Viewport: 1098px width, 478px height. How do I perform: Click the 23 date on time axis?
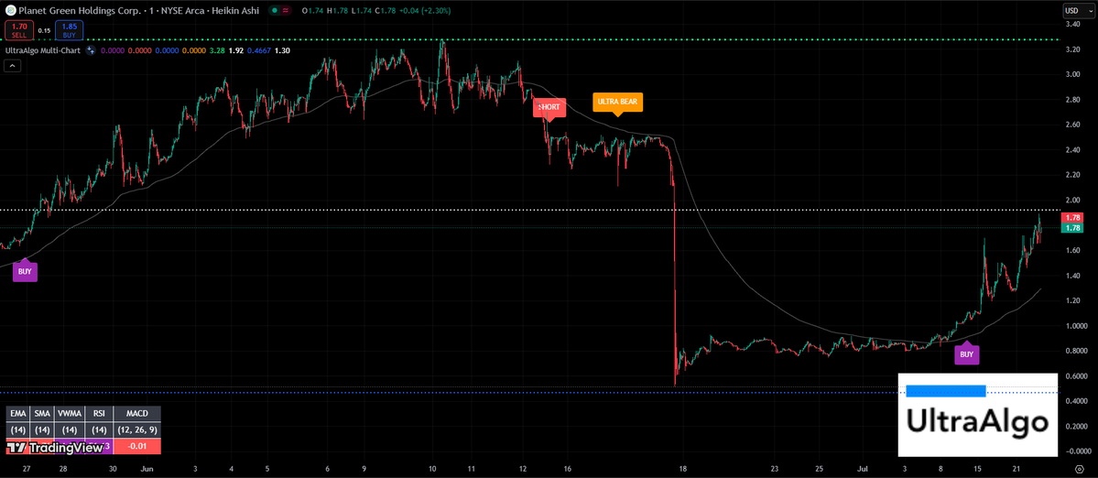tap(774, 468)
